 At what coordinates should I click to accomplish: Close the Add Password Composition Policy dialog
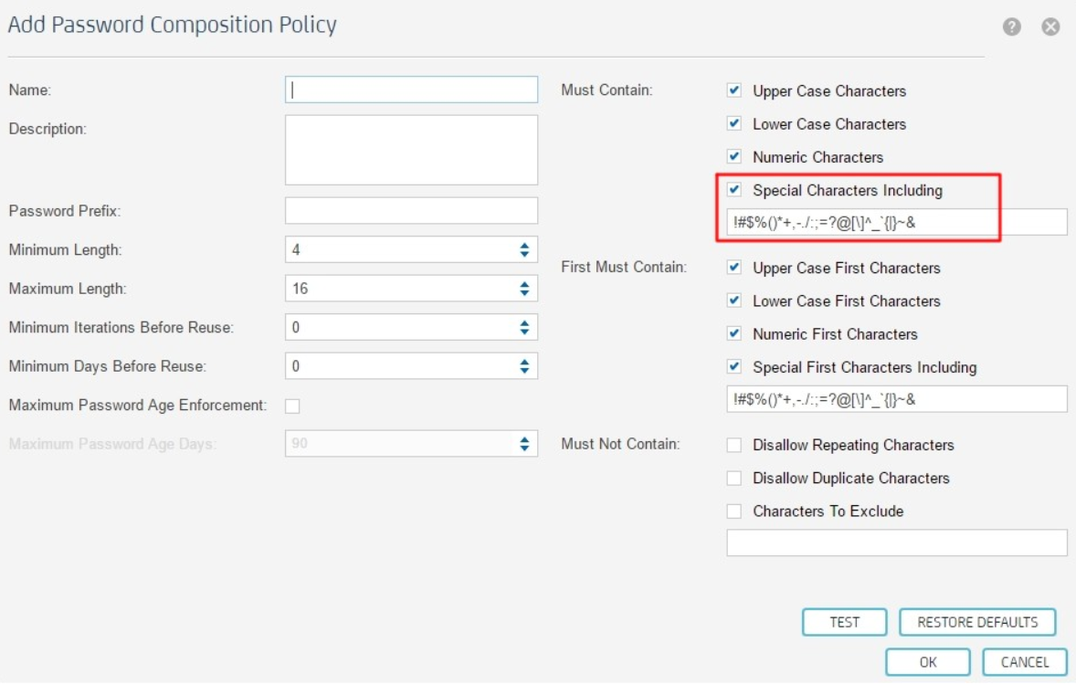(1051, 27)
